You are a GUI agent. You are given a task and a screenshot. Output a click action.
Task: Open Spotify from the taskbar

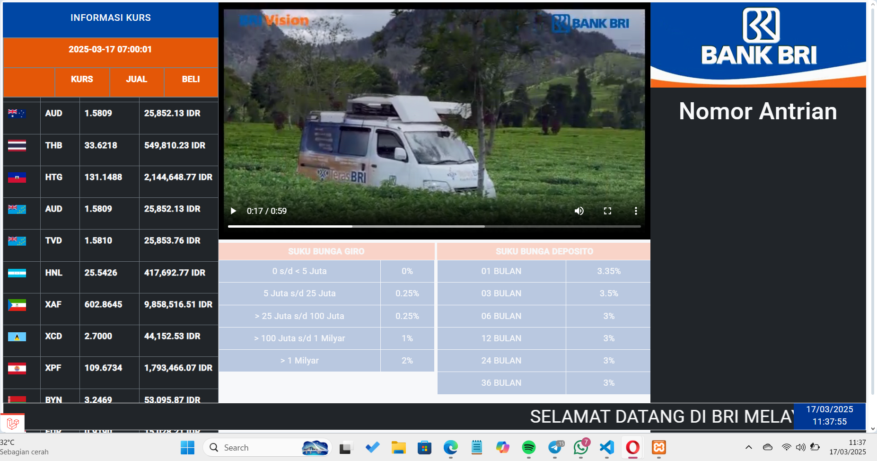[528, 447]
